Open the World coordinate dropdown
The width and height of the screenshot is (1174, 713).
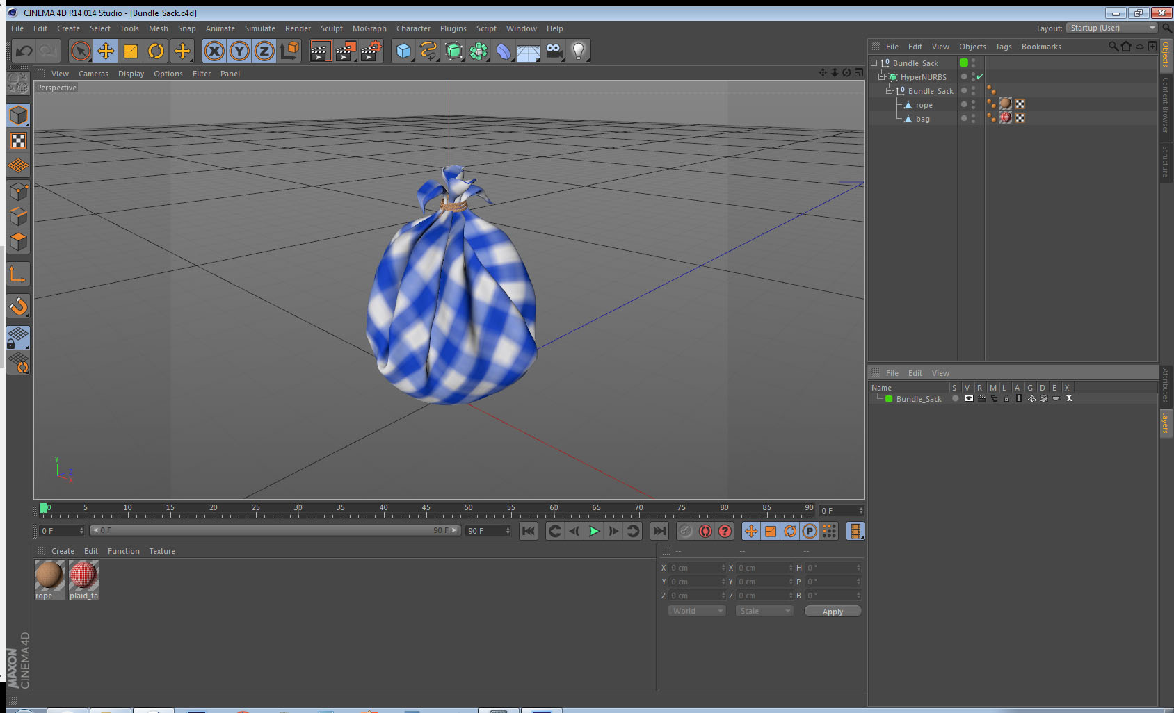tap(697, 611)
